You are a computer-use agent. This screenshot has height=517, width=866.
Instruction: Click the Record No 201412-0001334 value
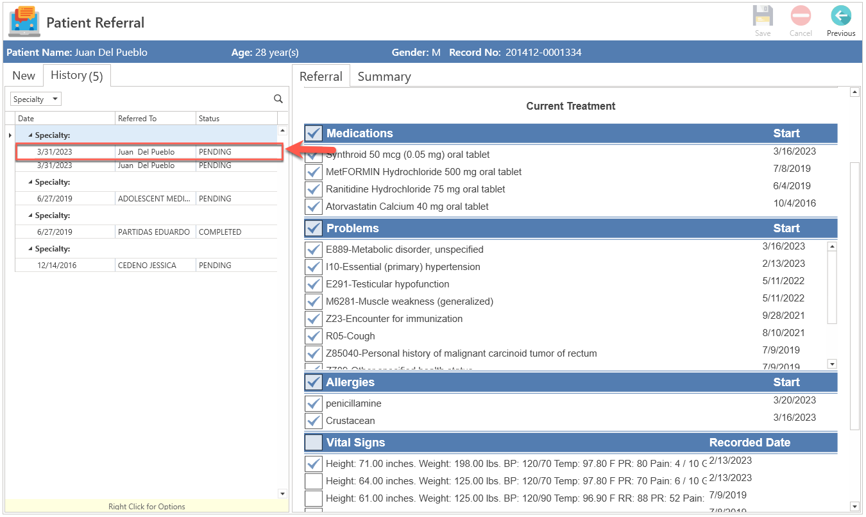coord(543,53)
